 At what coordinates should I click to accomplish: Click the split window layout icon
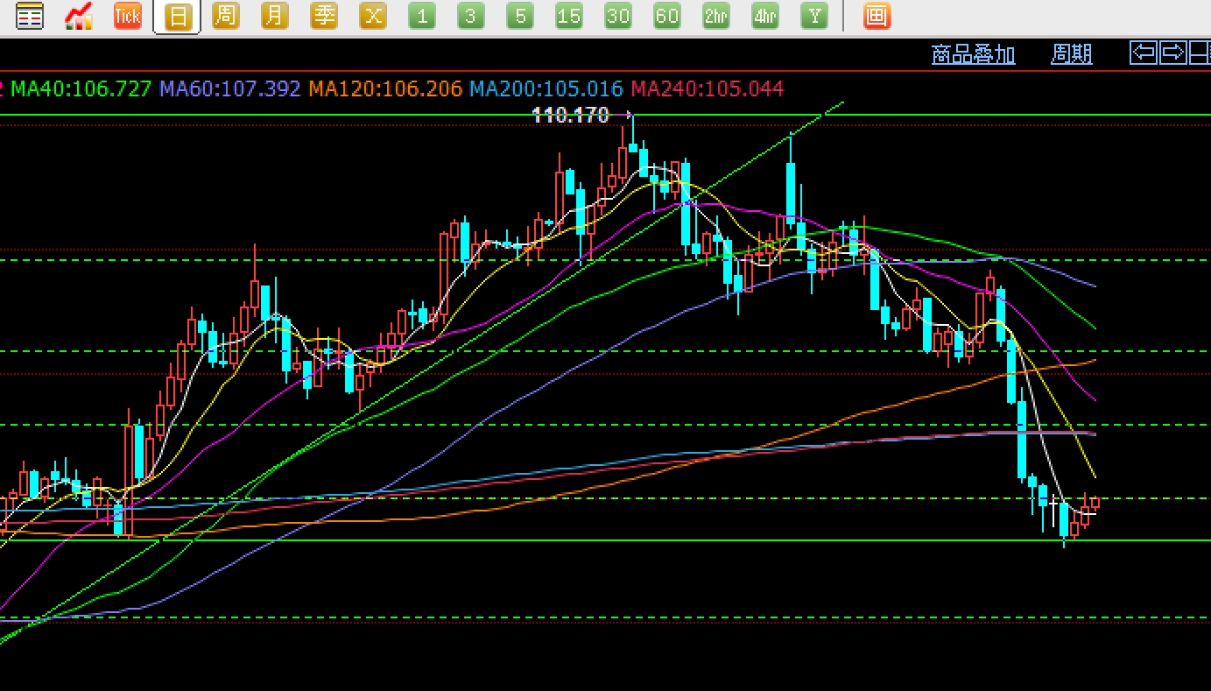click(x=1200, y=53)
